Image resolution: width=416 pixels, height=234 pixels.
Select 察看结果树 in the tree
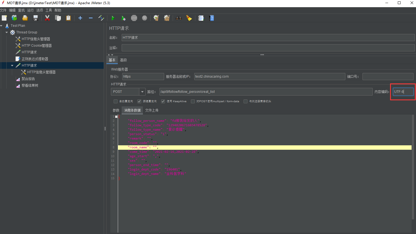(x=30, y=85)
